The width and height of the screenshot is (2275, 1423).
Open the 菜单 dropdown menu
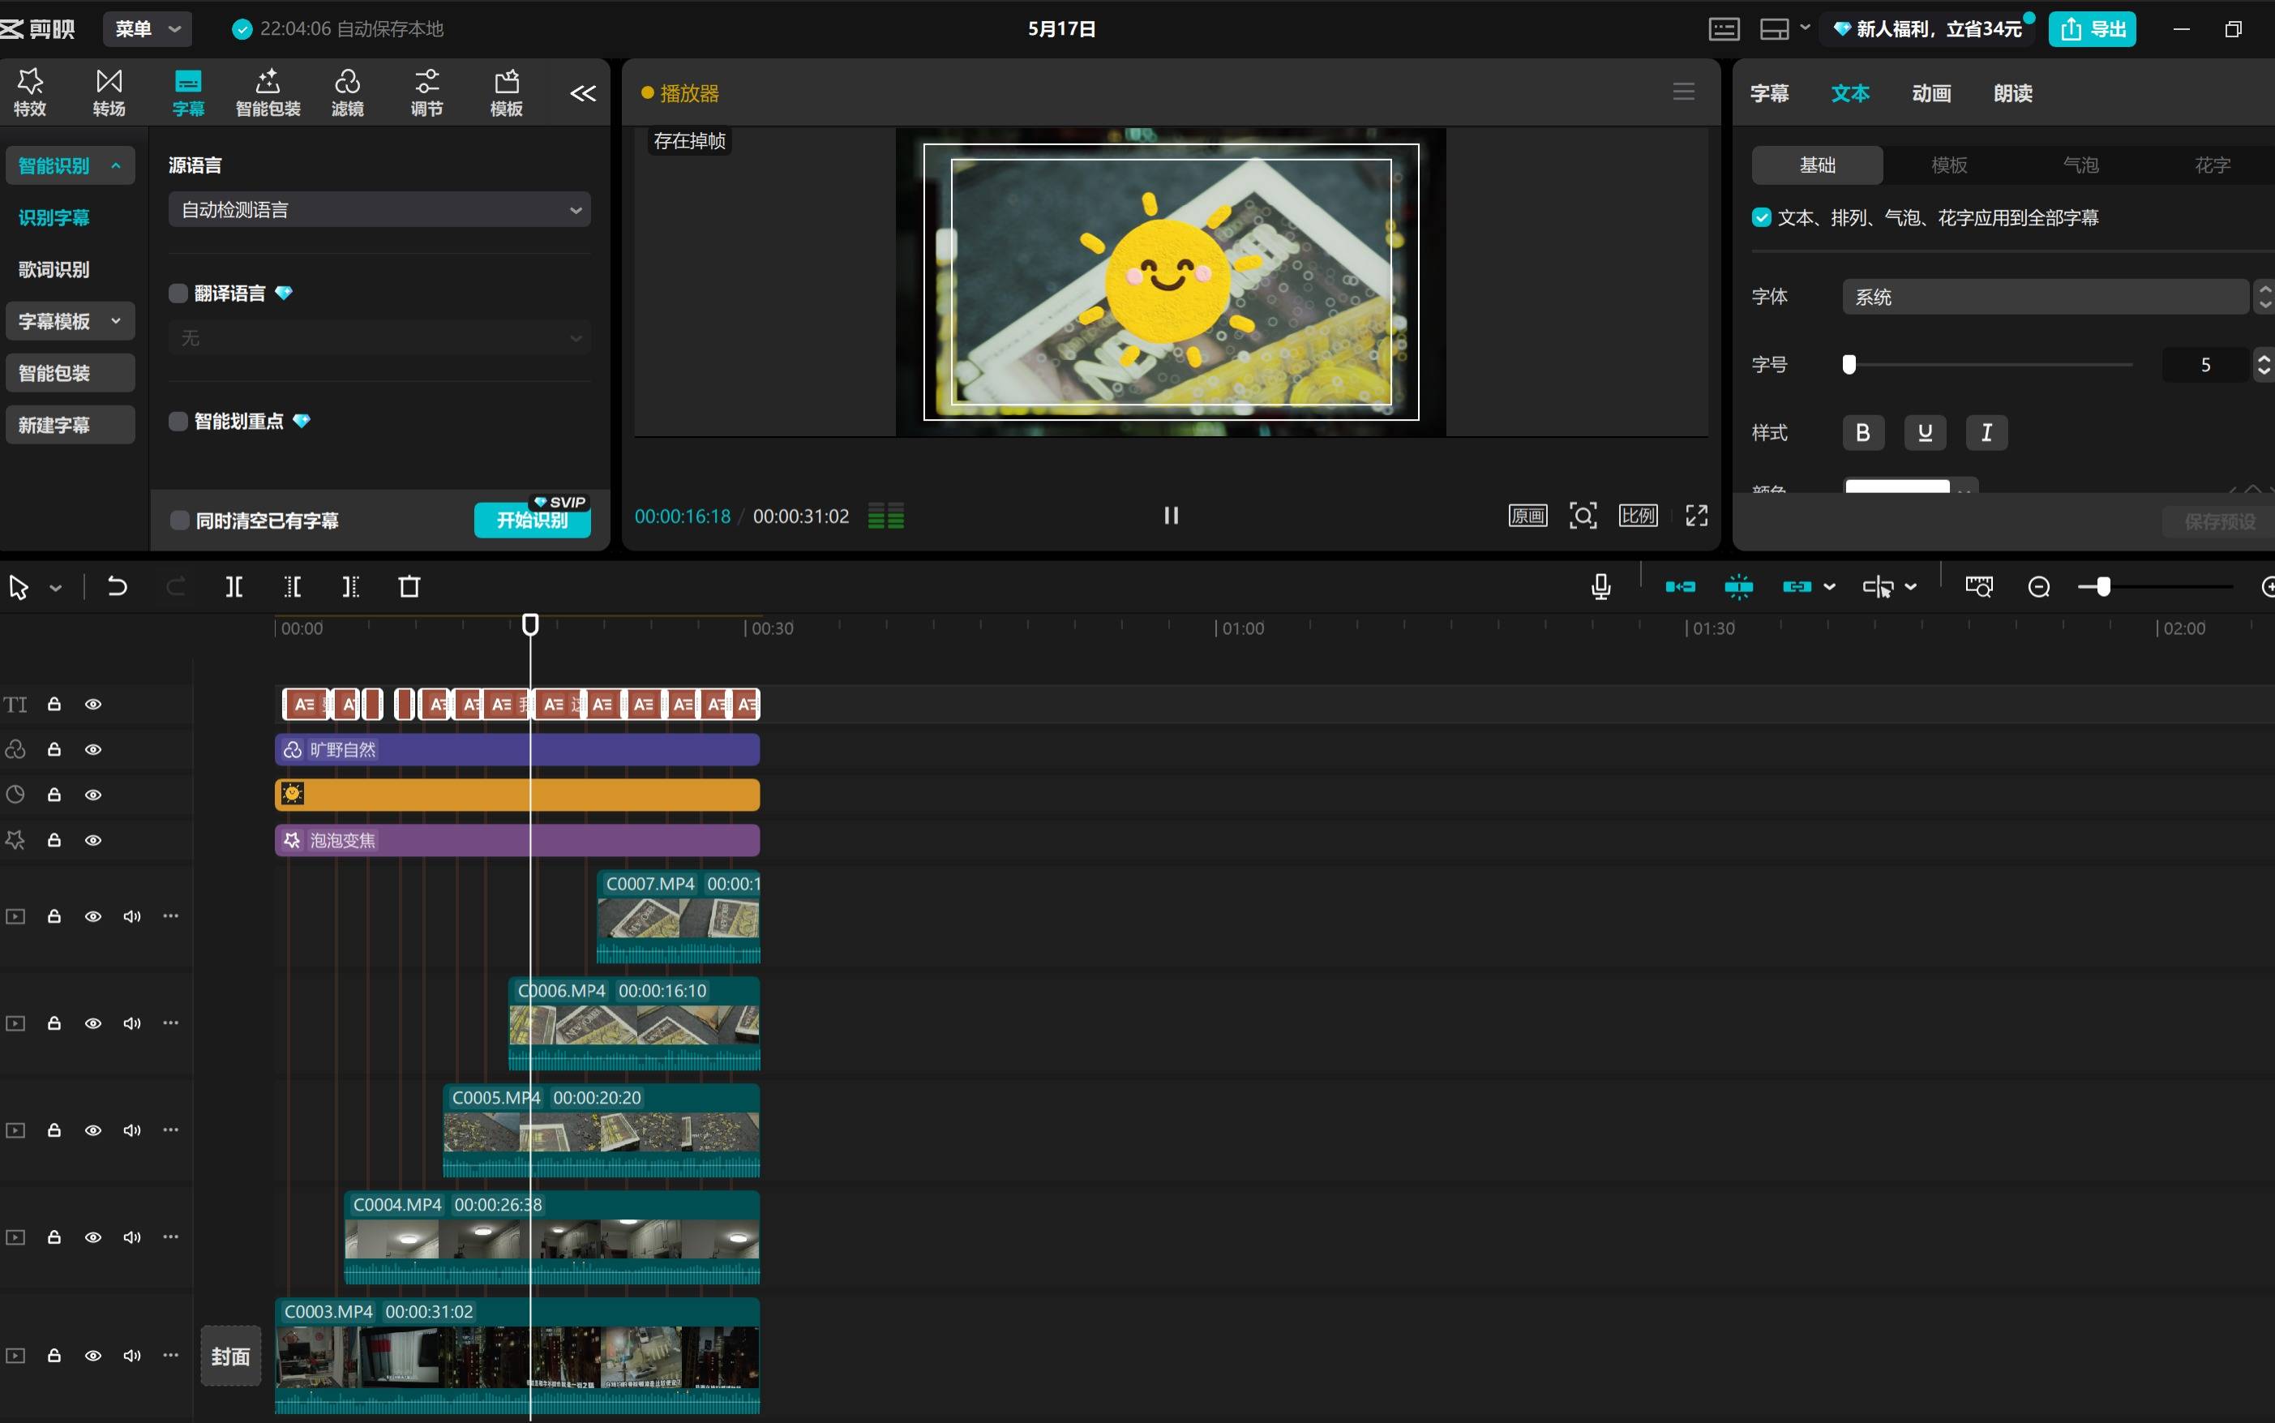point(148,29)
